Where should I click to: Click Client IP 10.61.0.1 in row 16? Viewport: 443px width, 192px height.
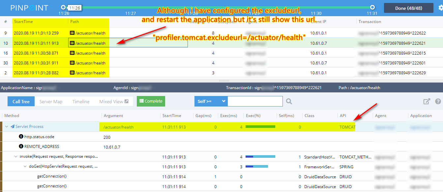[x=318, y=53]
